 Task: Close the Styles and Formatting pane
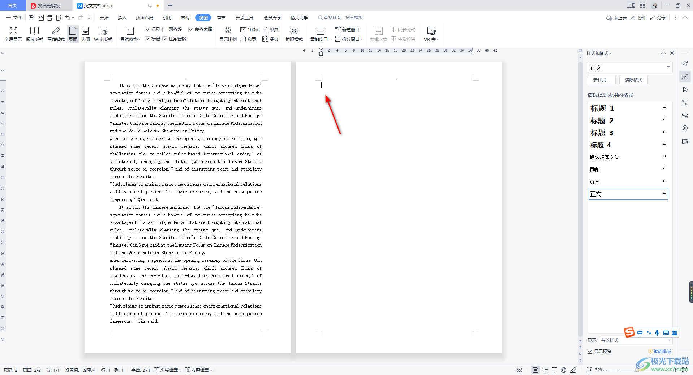(x=672, y=53)
